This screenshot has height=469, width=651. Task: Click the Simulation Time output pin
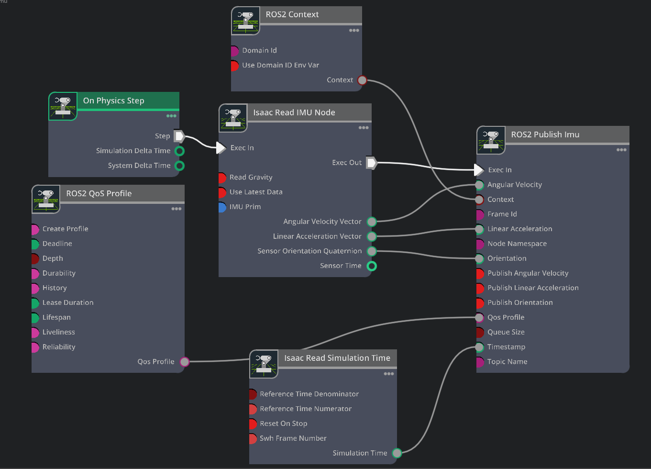point(397,453)
